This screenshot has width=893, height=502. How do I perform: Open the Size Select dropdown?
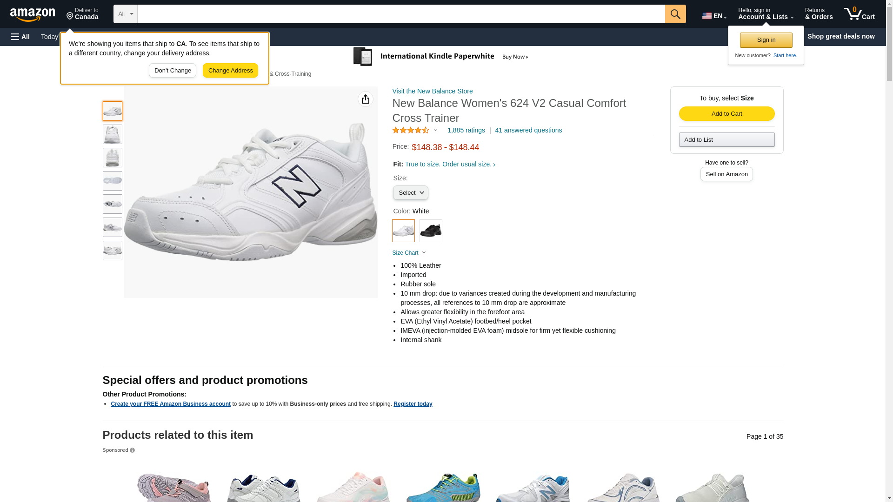point(410,193)
